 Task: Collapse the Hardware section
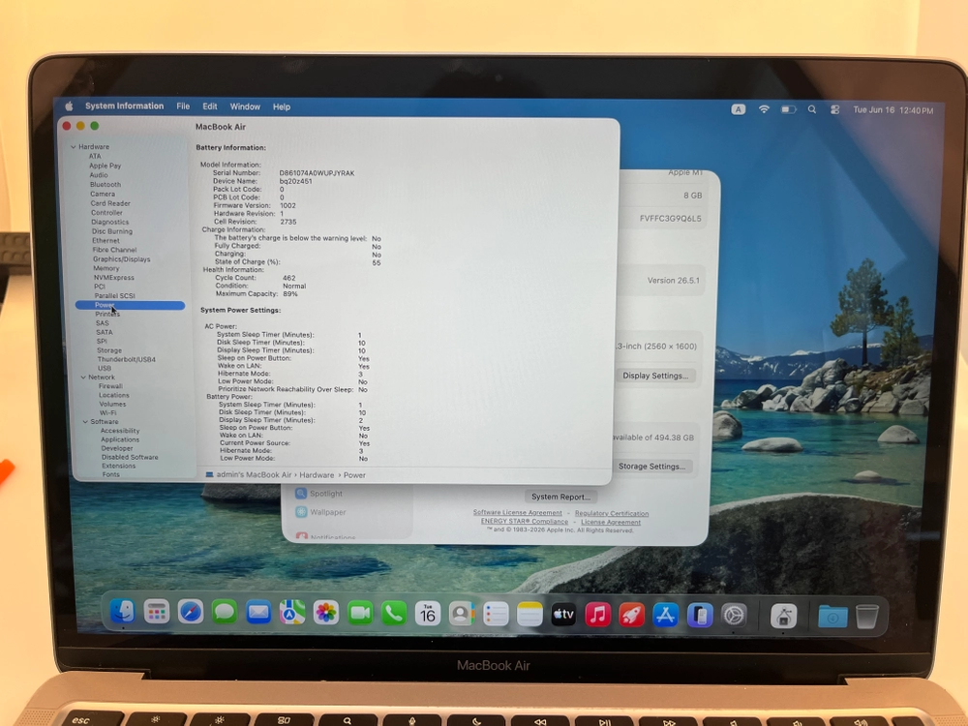coord(74,147)
